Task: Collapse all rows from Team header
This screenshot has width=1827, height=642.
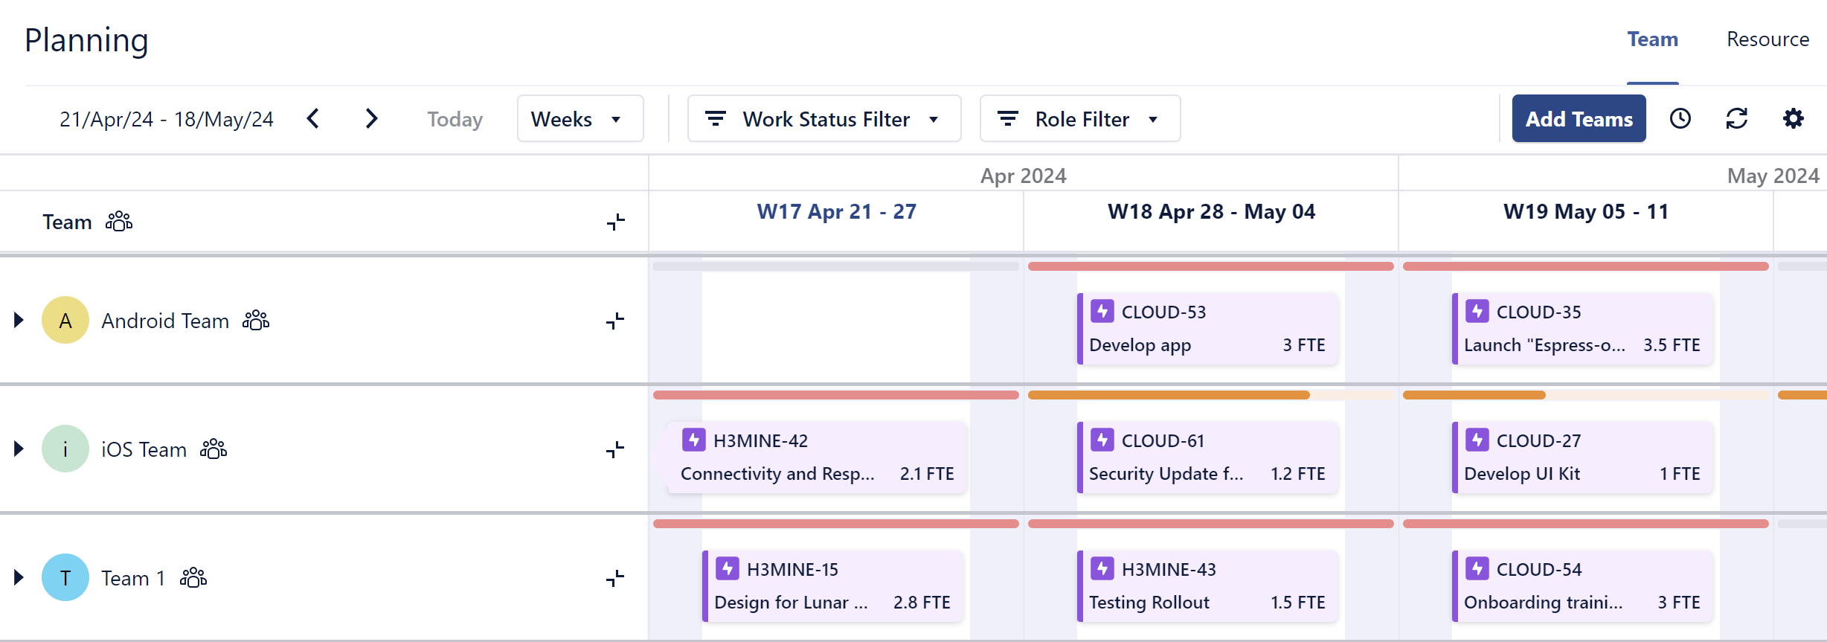Action: pos(615,222)
